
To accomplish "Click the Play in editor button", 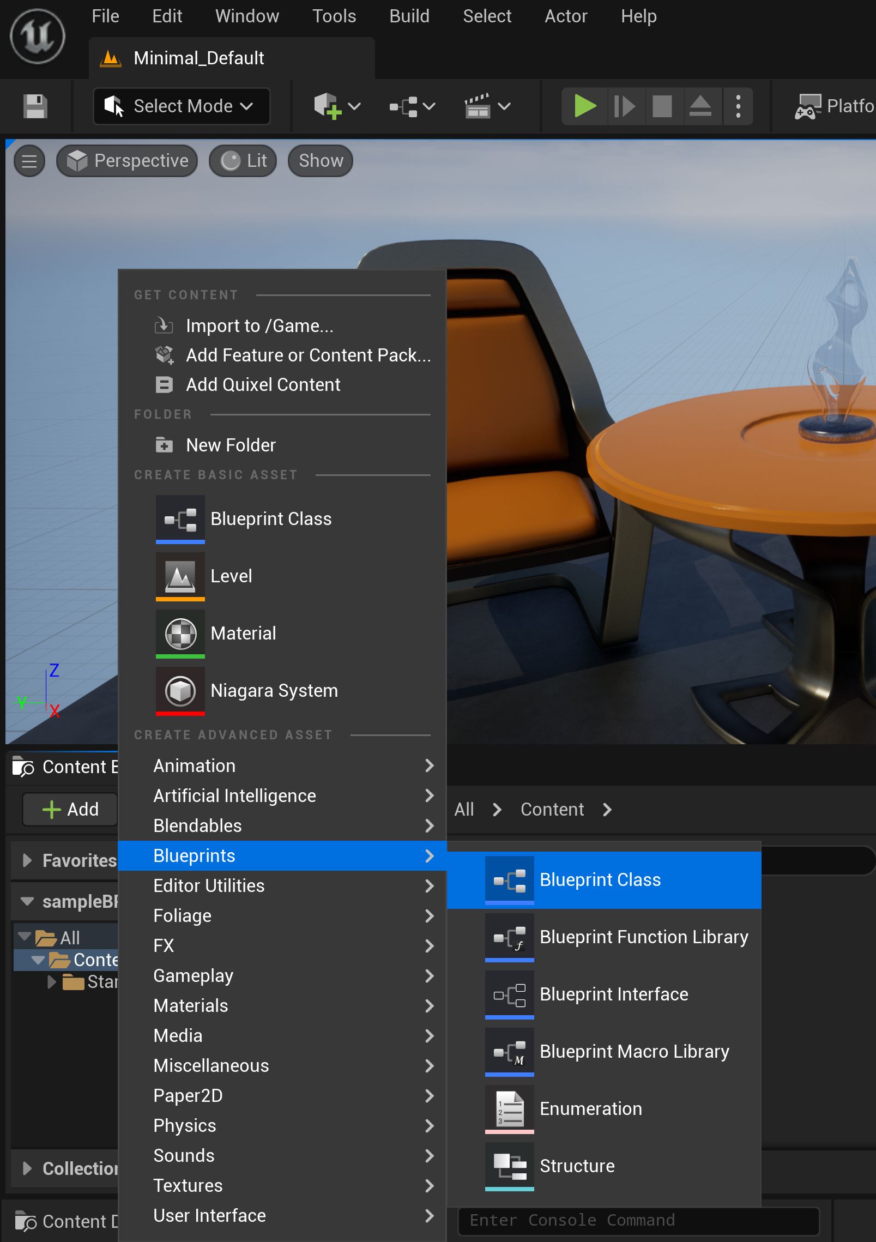I will pos(585,106).
